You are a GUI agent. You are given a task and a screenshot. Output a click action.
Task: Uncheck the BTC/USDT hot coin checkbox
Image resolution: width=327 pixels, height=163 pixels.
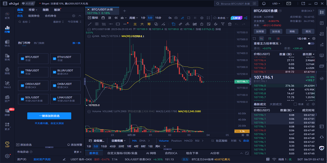(x=22, y=59)
